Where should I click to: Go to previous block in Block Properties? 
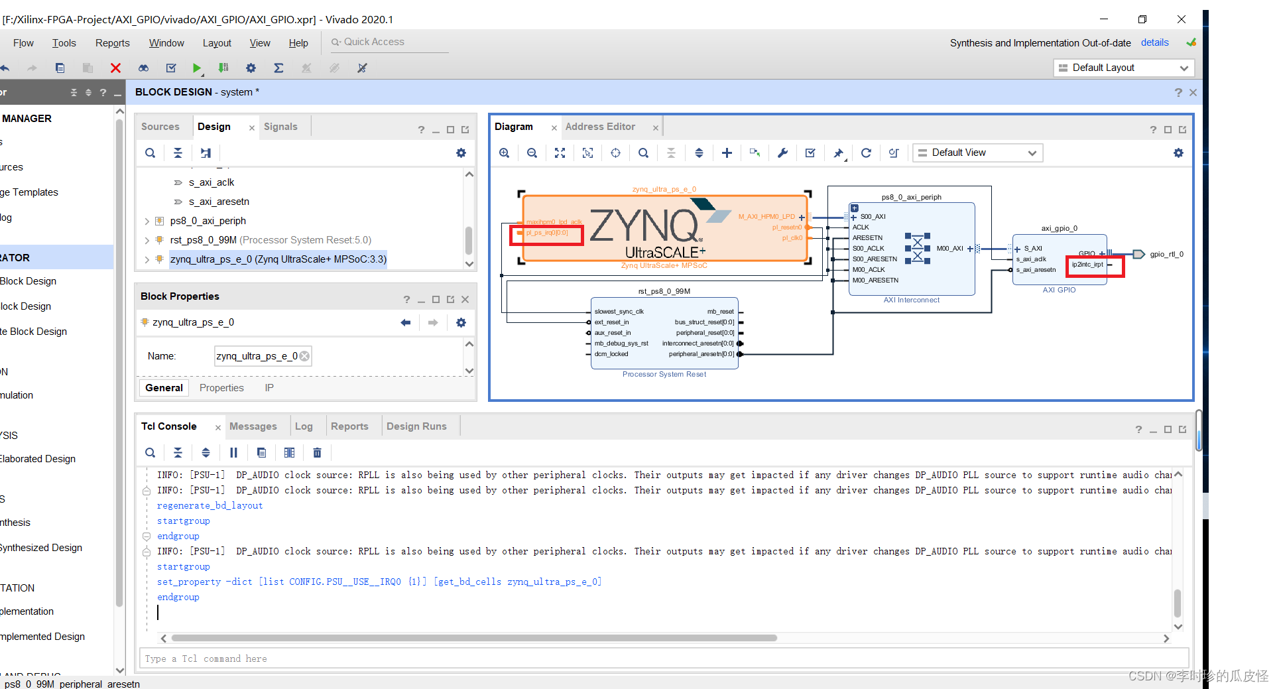tap(406, 323)
